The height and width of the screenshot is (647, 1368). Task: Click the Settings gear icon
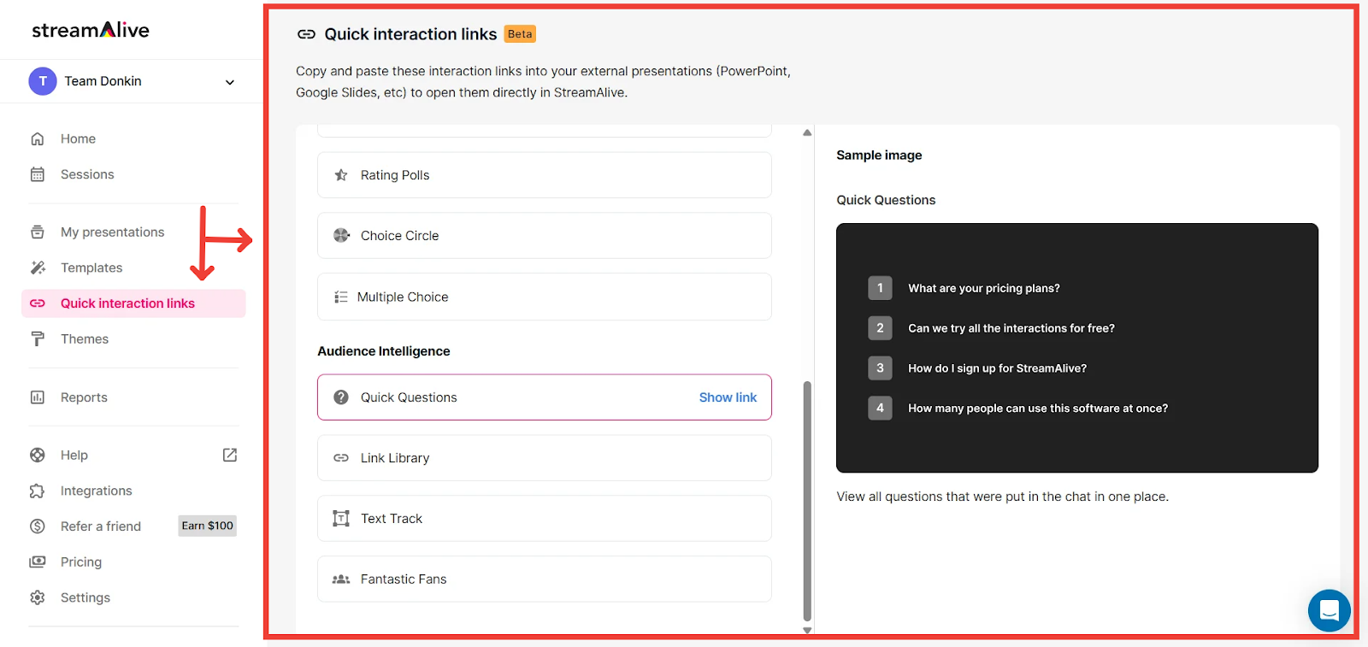(38, 597)
